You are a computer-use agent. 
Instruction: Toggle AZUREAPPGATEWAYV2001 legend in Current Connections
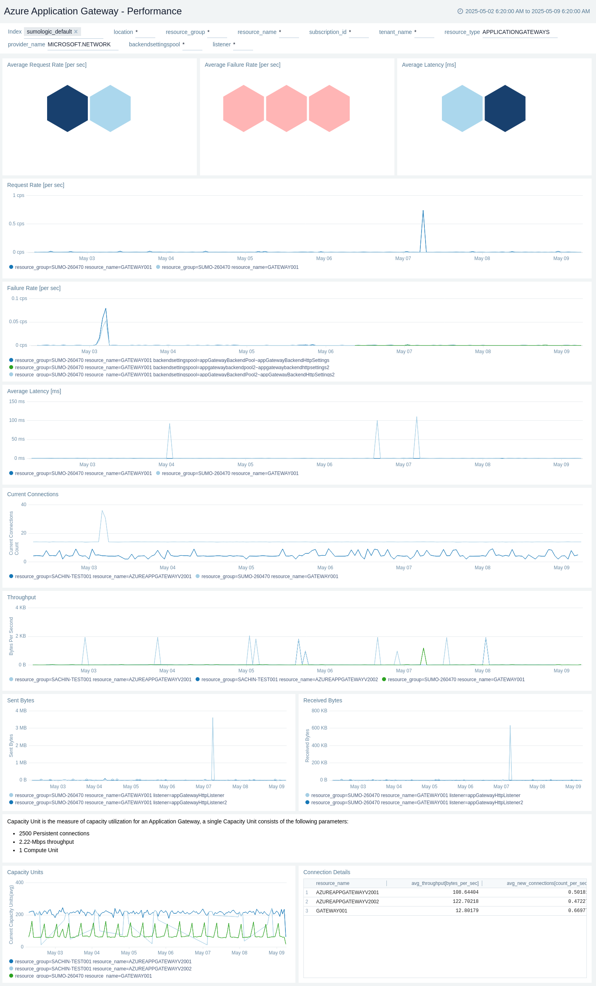click(100, 576)
